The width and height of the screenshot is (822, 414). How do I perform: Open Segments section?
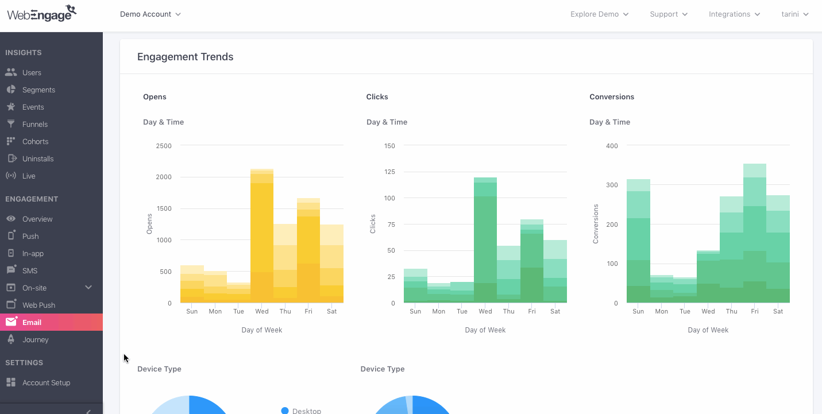38,90
